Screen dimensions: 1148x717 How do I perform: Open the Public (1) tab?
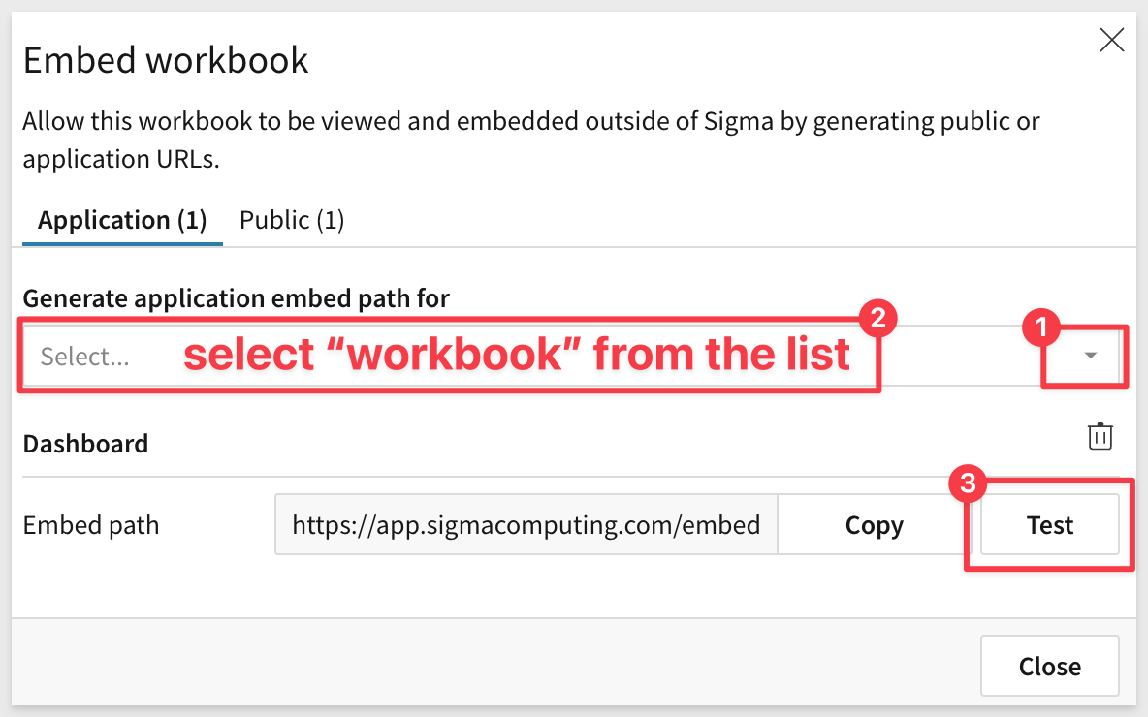pyautogui.click(x=292, y=220)
